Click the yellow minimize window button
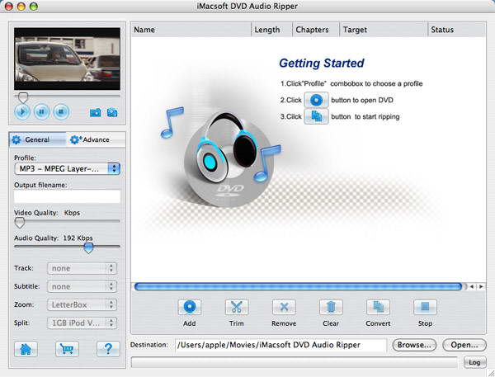 coord(21,7)
